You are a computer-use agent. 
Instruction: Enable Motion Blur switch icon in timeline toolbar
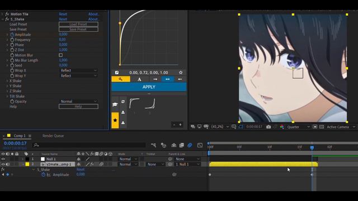tap(190, 145)
